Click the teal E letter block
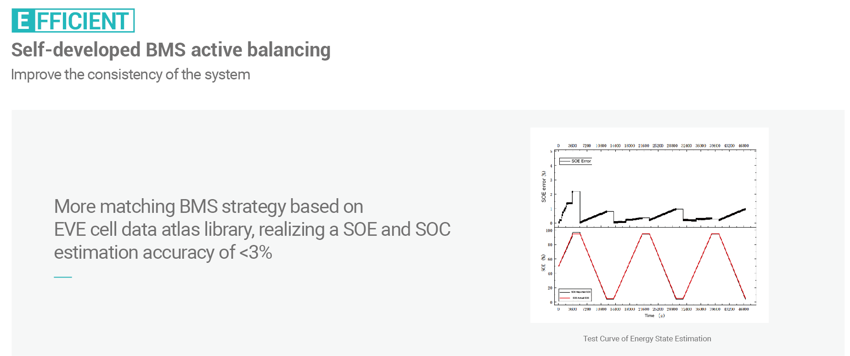The image size is (850, 356). (23, 21)
